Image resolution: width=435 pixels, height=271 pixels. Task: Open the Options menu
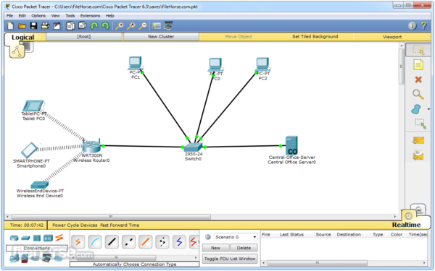tap(38, 16)
